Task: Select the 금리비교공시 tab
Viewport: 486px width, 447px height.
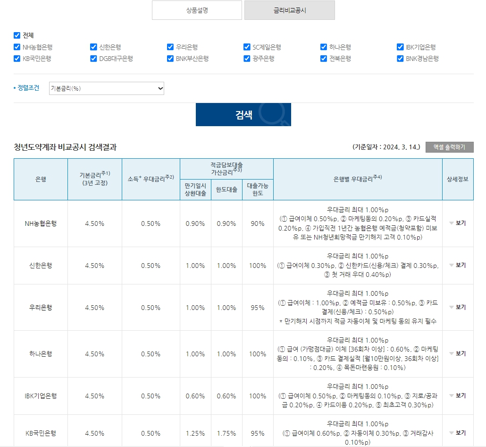Action: (x=290, y=10)
